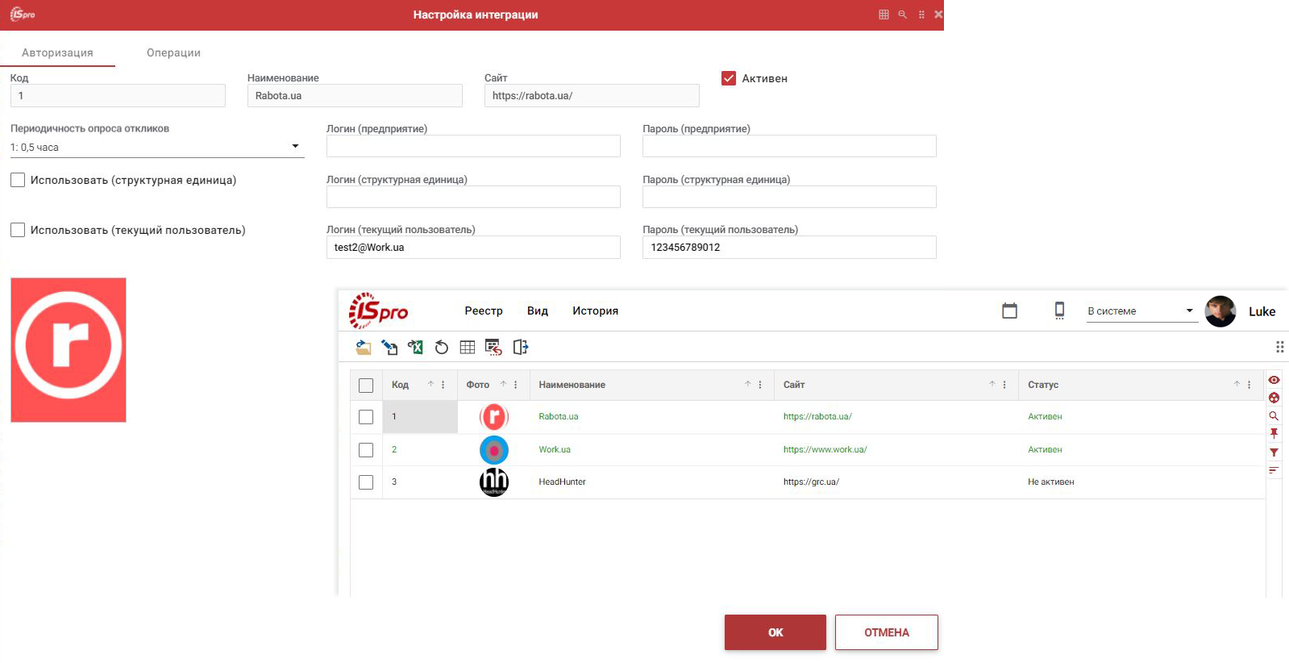Open Периодичность опроса откликов dropdown
The image size is (1289, 663).
[157, 147]
